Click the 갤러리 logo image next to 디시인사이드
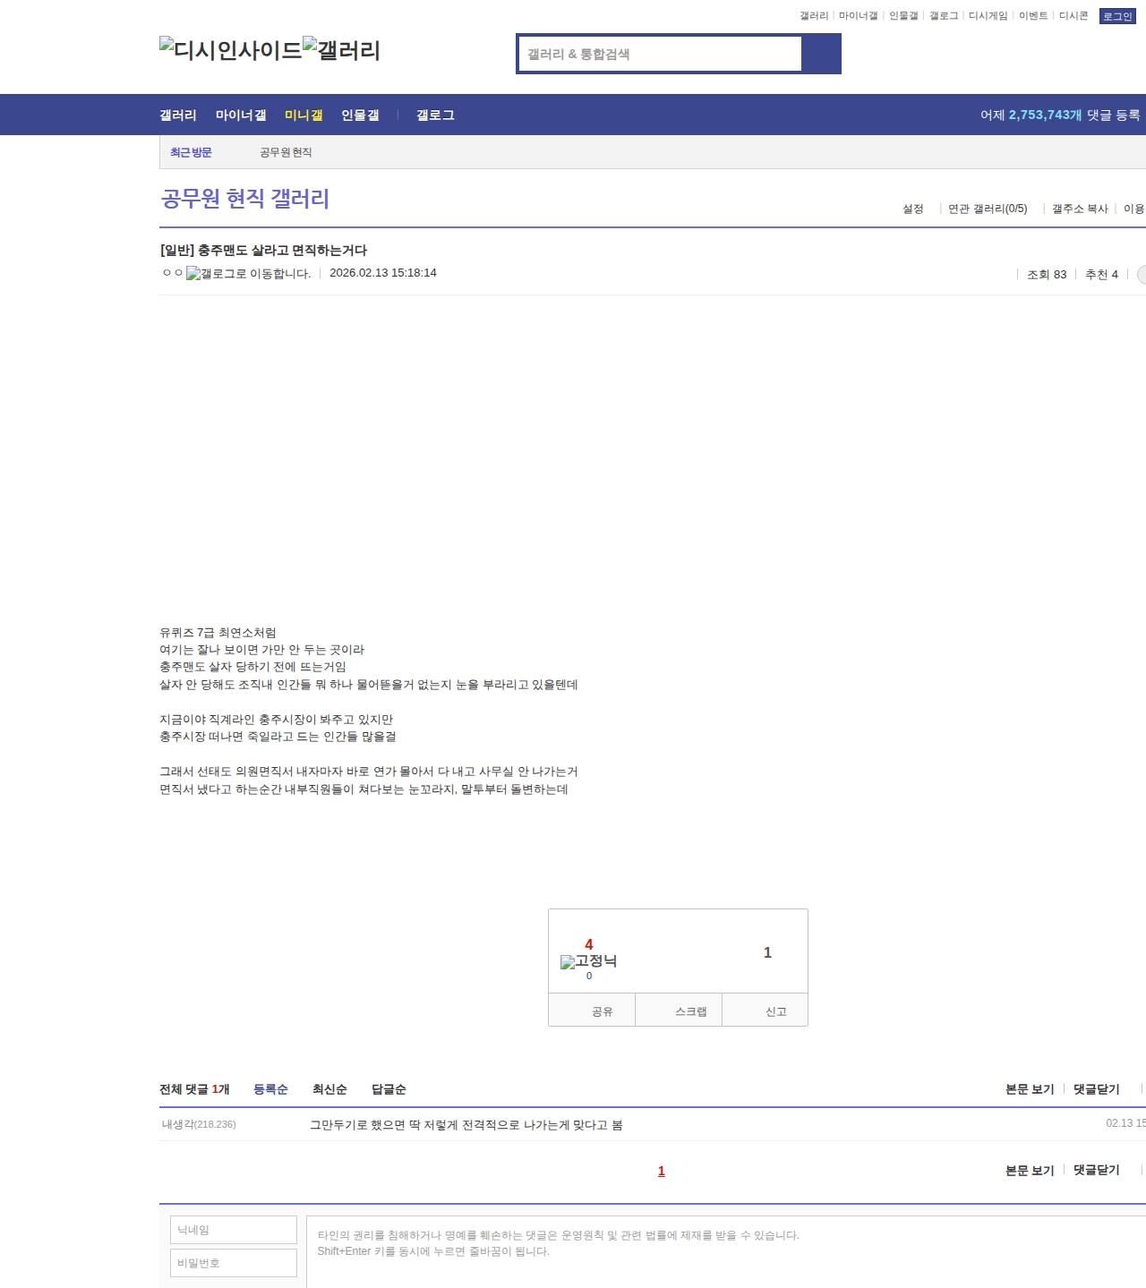 342,50
